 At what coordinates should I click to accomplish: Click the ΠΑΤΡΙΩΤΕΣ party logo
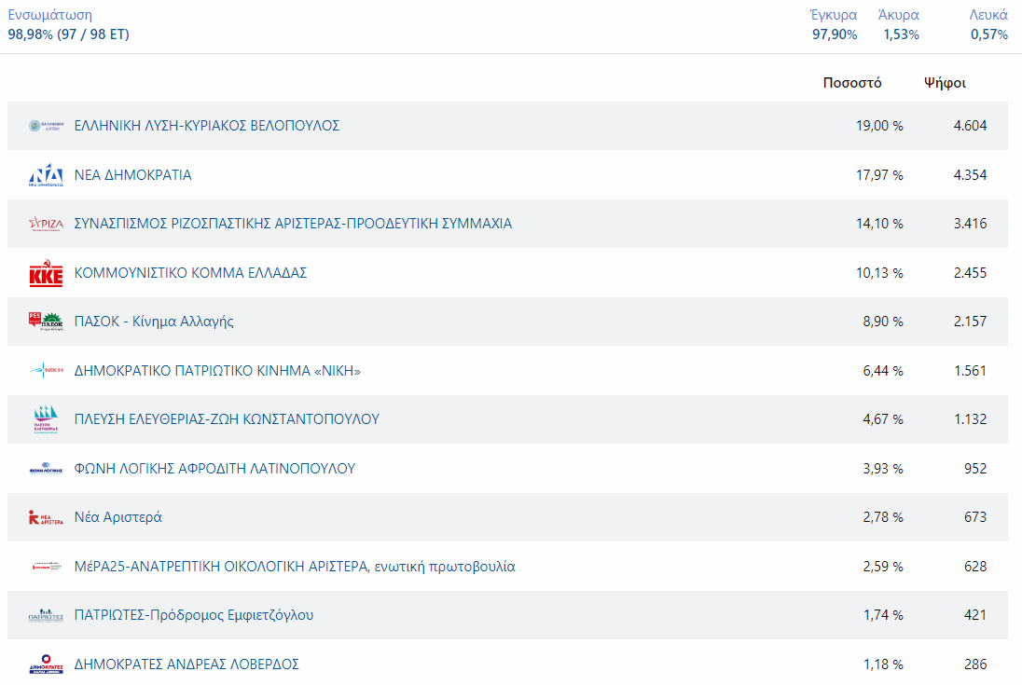[47, 615]
